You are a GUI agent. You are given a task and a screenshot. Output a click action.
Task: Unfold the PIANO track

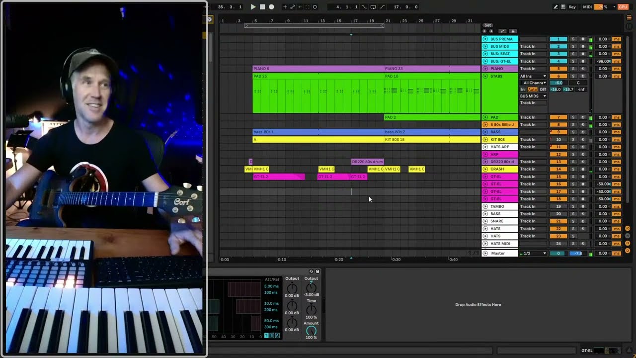485,69
